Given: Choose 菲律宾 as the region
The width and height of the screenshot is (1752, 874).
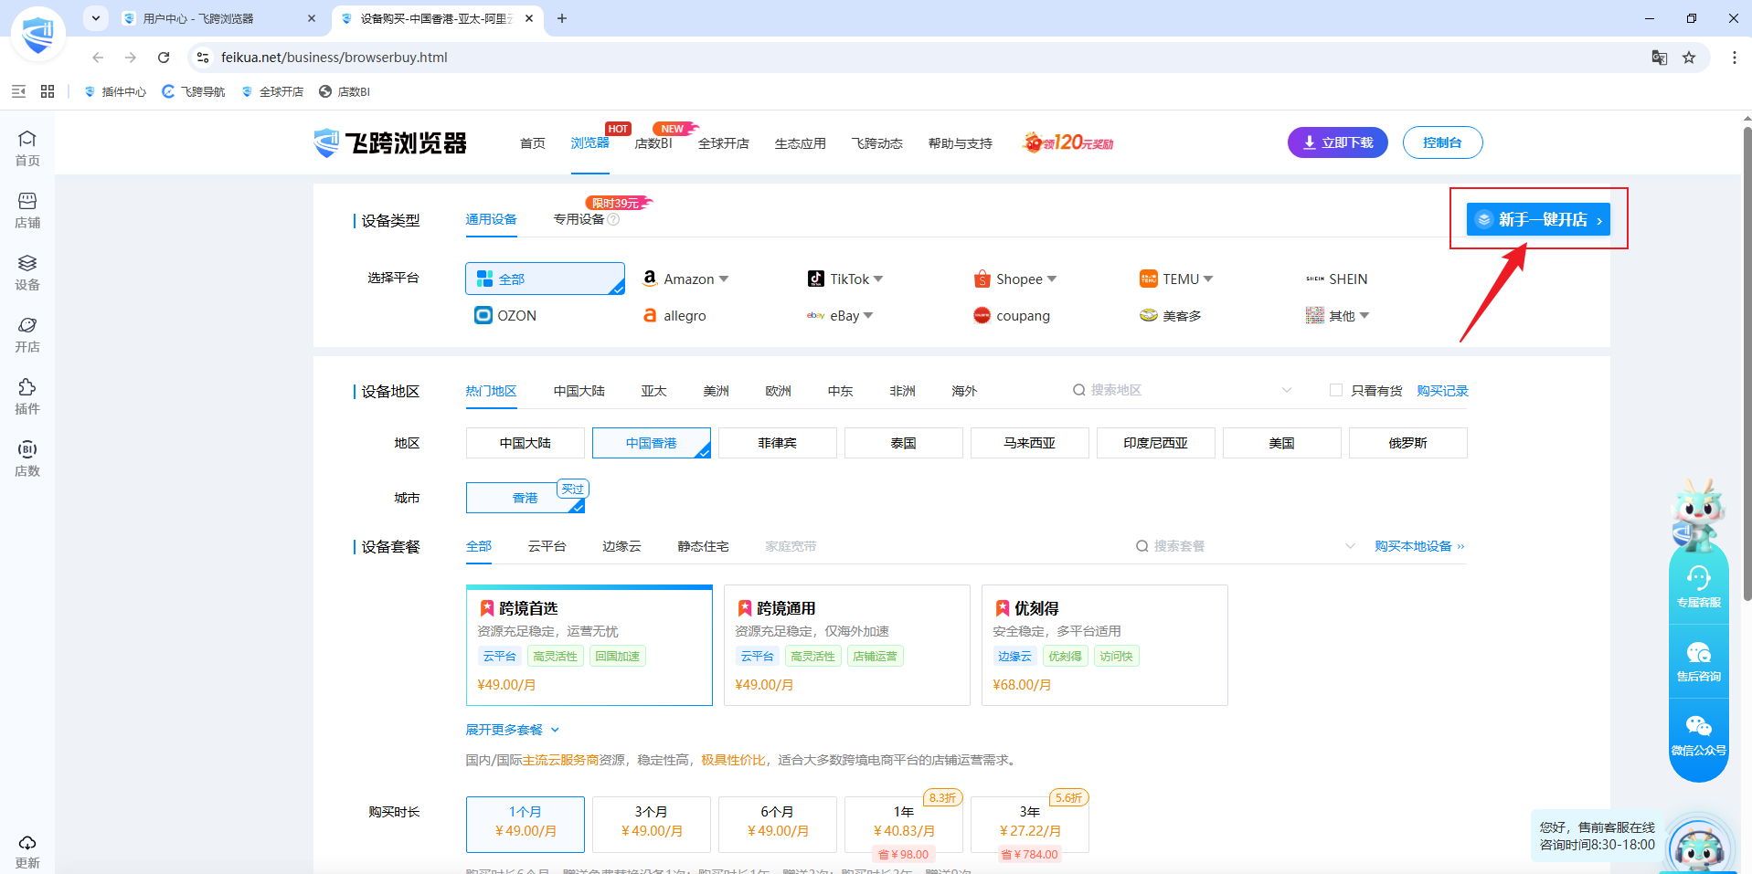Looking at the screenshot, I should 778,443.
